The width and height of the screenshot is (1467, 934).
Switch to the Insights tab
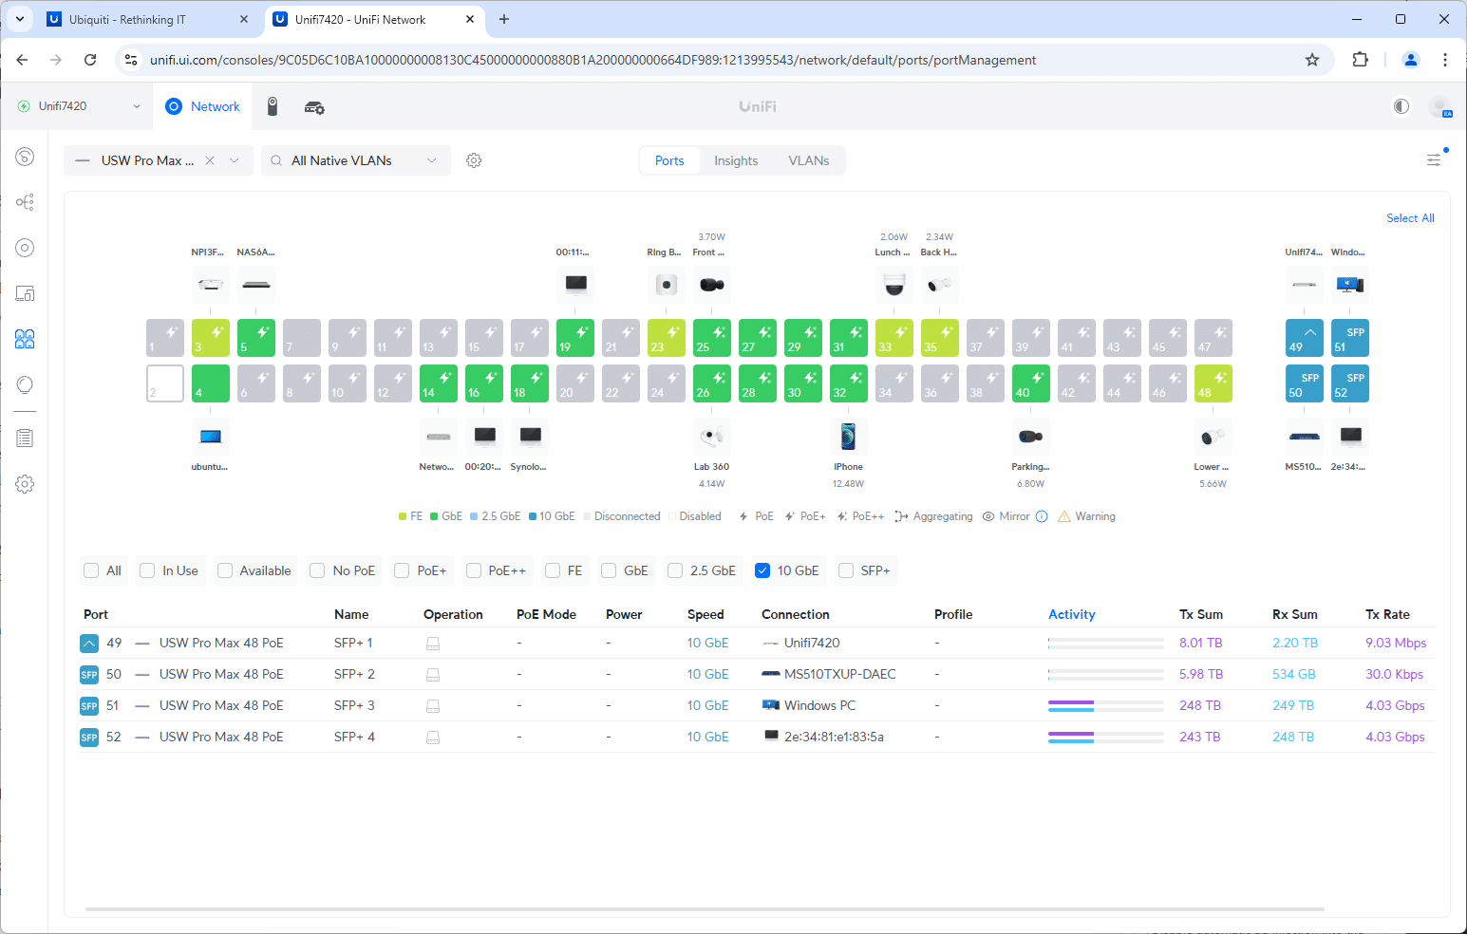point(736,160)
